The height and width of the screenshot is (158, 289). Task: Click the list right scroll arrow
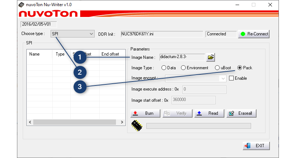tap(122, 122)
